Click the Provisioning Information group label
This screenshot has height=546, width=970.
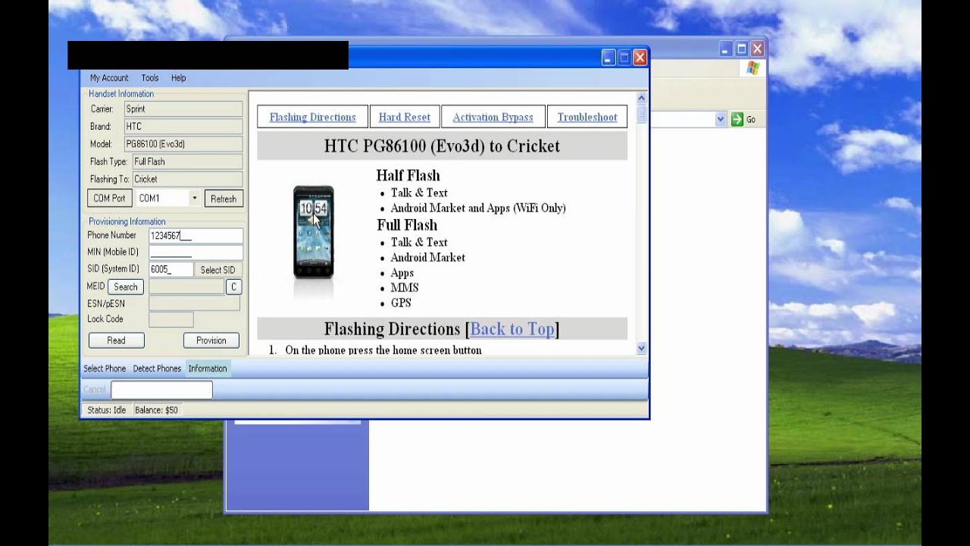coord(127,222)
